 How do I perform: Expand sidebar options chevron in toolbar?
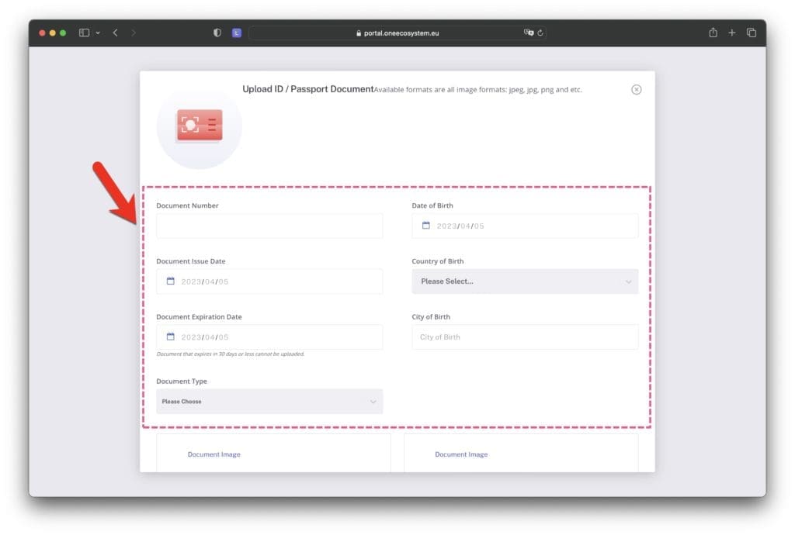click(98, 33)
